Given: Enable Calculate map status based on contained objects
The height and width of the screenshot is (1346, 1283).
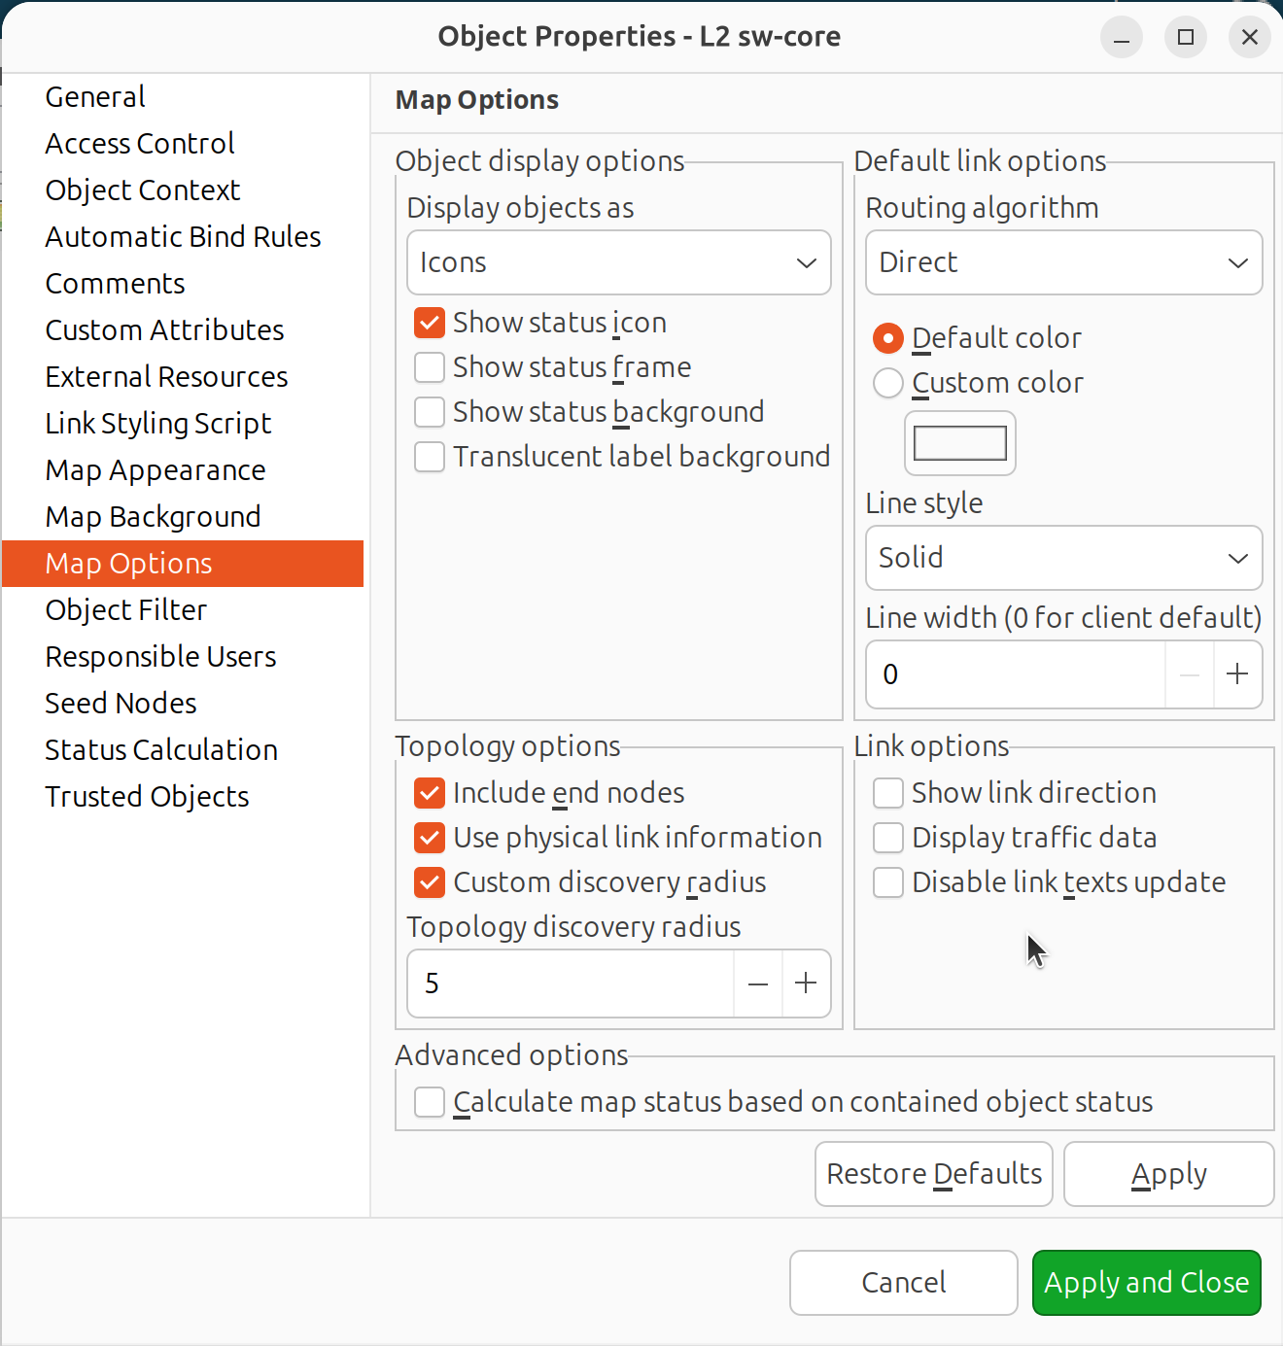Looking at the screenshot, I should click(x=429, y=1101).
